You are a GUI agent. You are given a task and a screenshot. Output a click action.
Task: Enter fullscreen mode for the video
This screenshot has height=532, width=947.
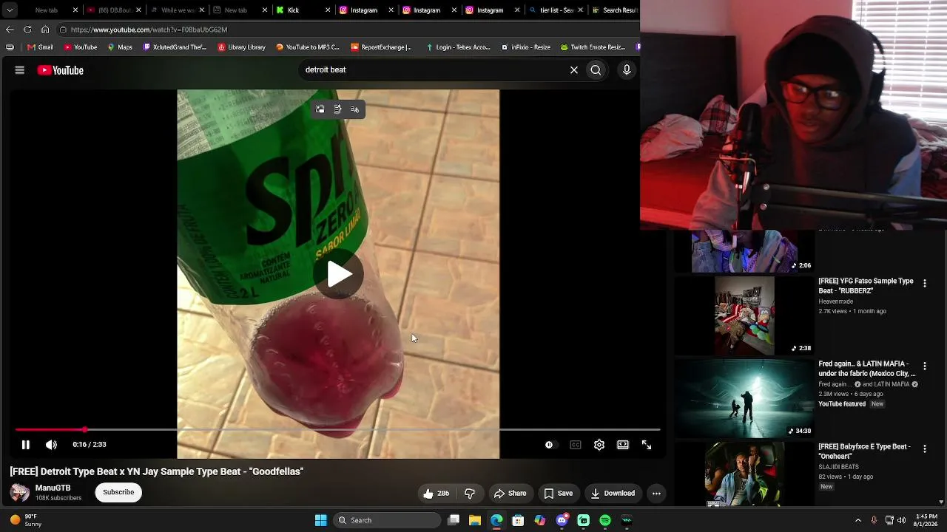647,445
